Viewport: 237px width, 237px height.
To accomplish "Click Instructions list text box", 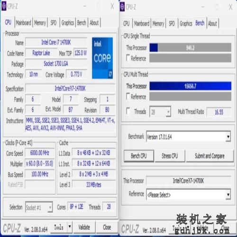I will [x=70, y=124].
